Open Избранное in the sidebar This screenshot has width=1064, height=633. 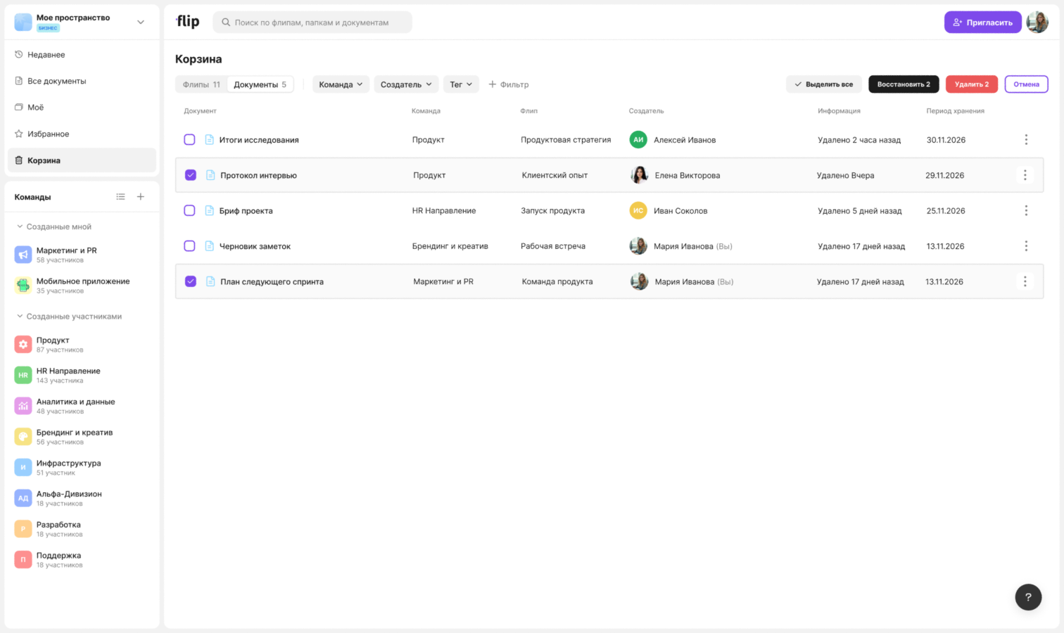click(x=82, y=134)
